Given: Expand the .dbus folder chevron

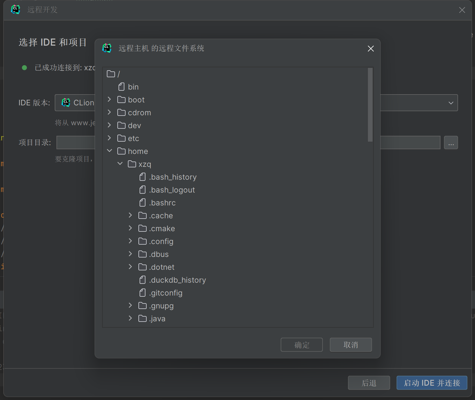Looking at the screenshot, I should [x=130, y=254].
